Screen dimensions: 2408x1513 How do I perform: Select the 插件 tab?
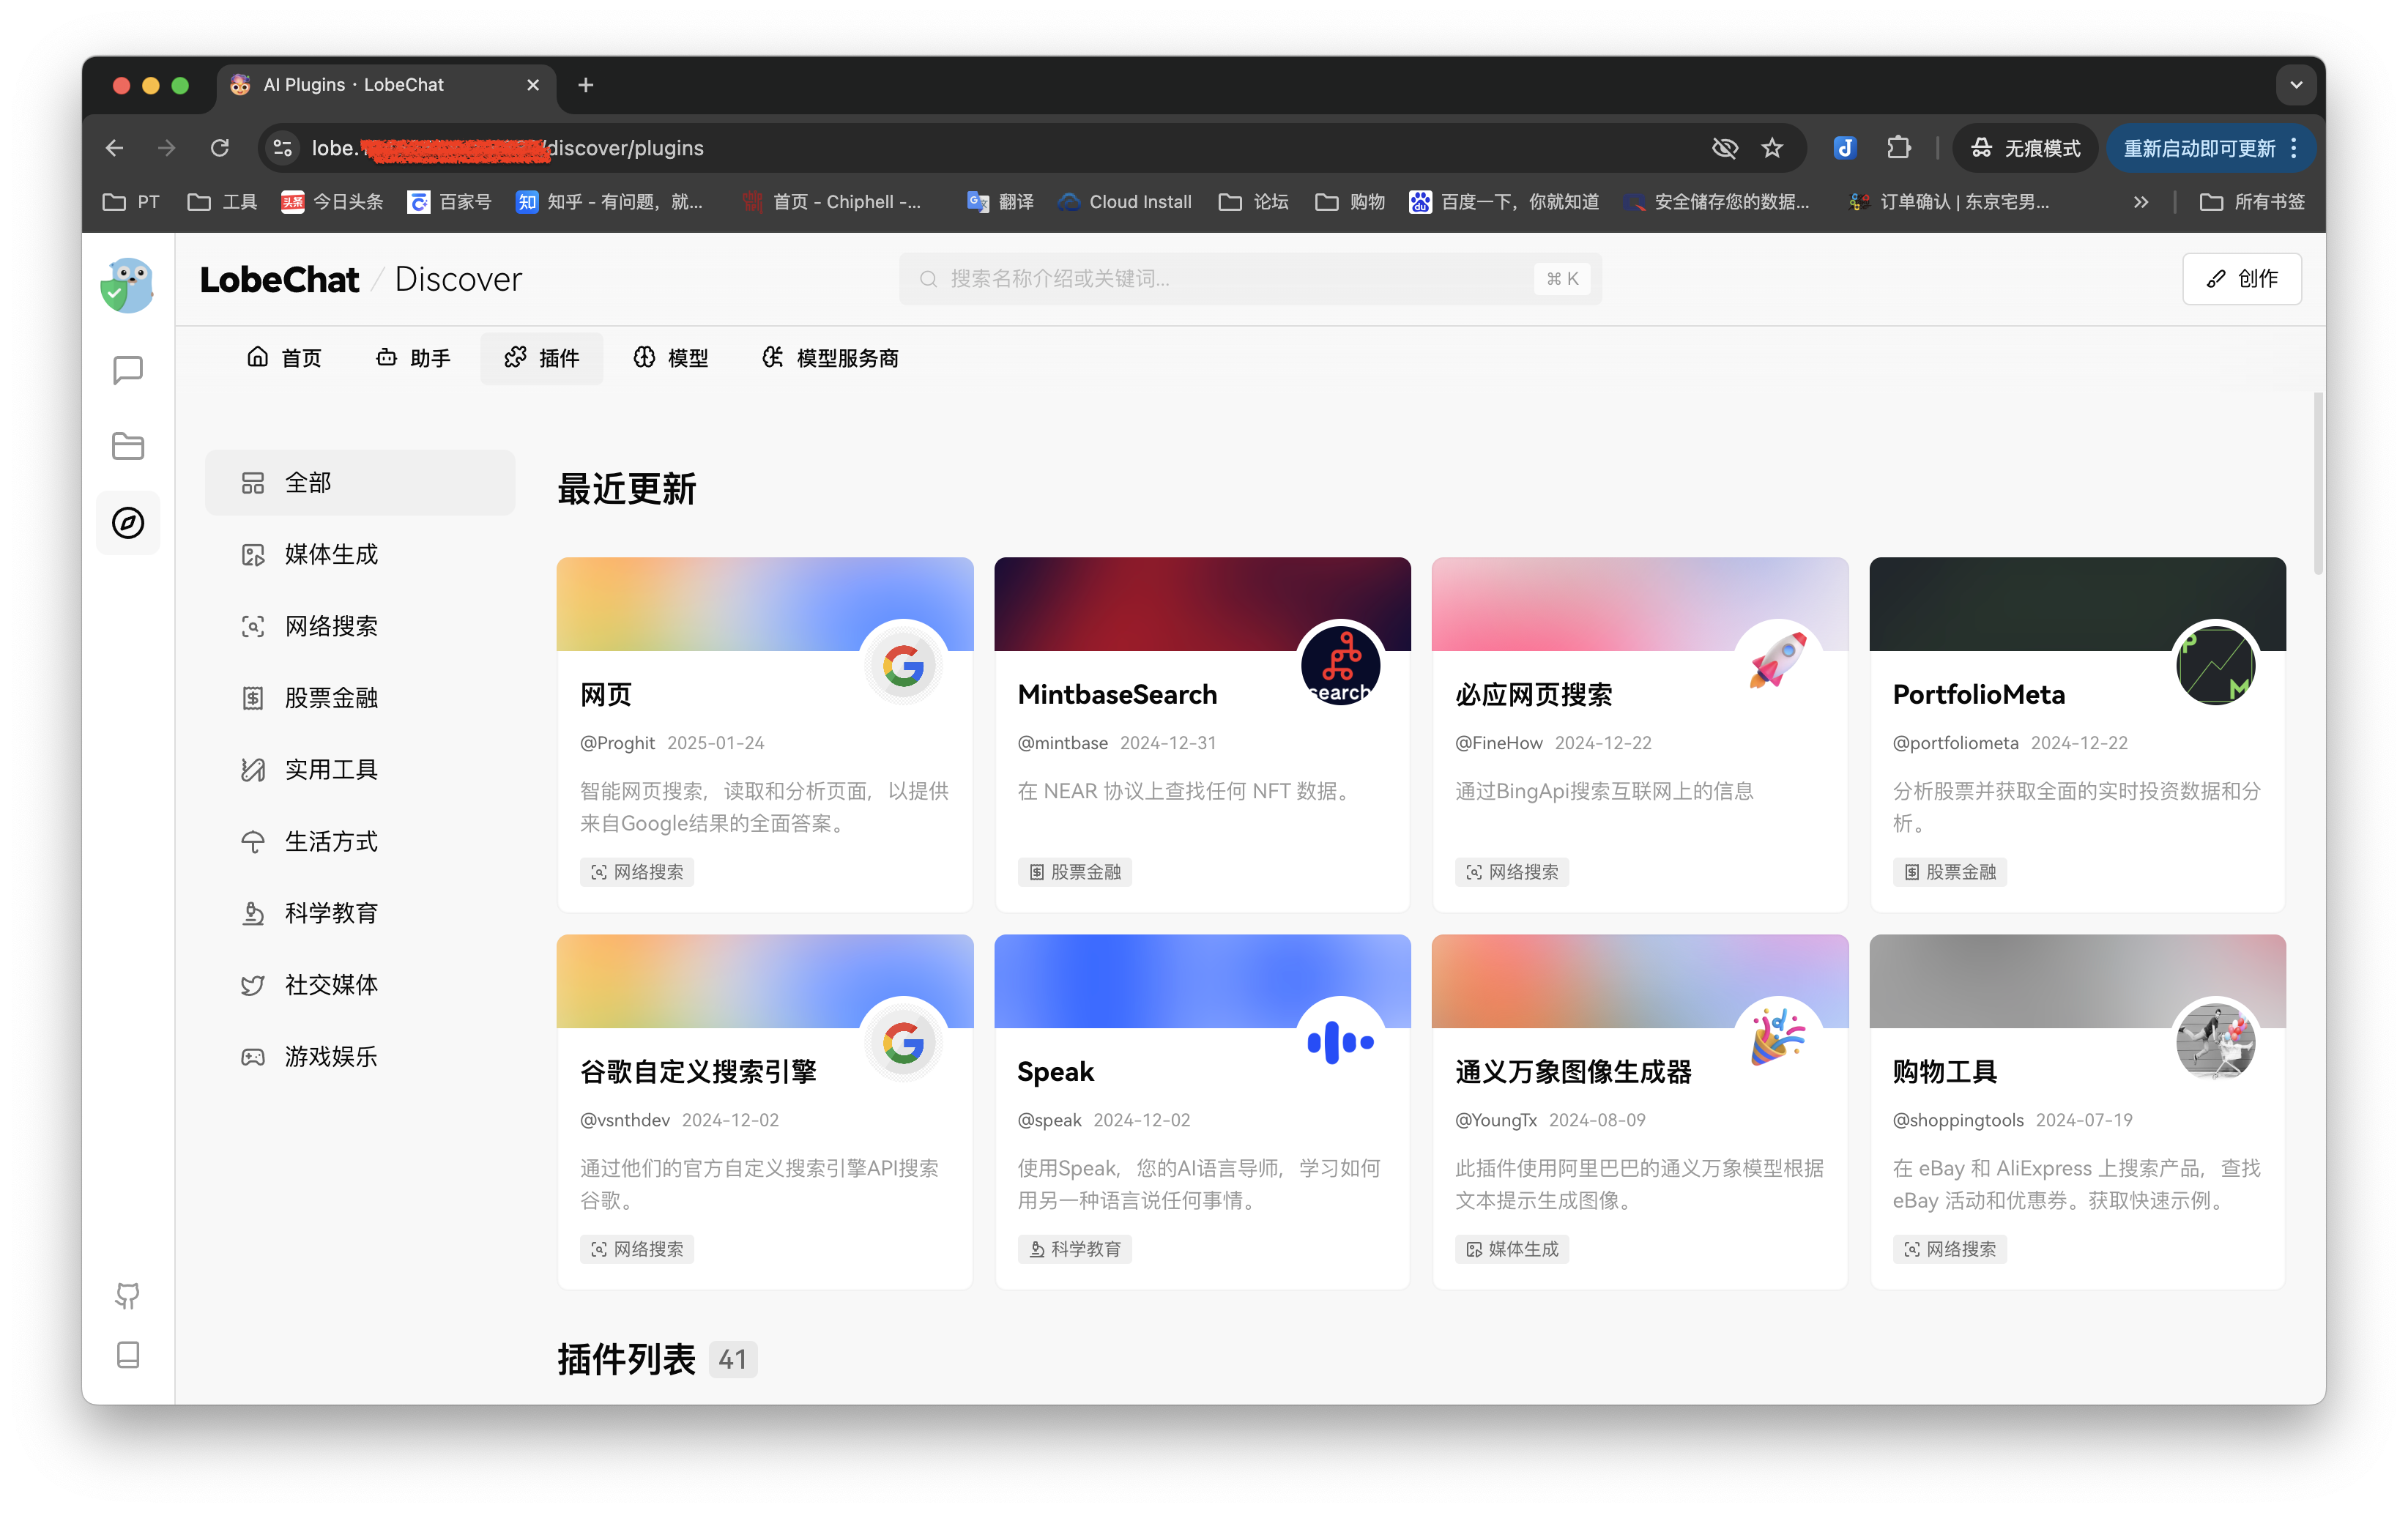(541, 358)
